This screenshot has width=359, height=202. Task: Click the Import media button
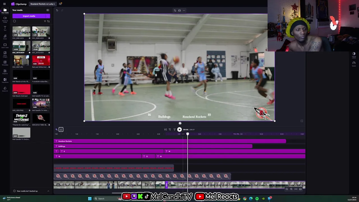point(29,16)
